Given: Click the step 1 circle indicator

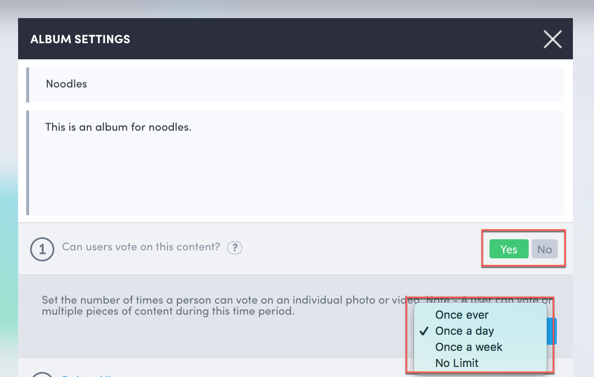Looking at the screenshot, I should tap(42, 249).
